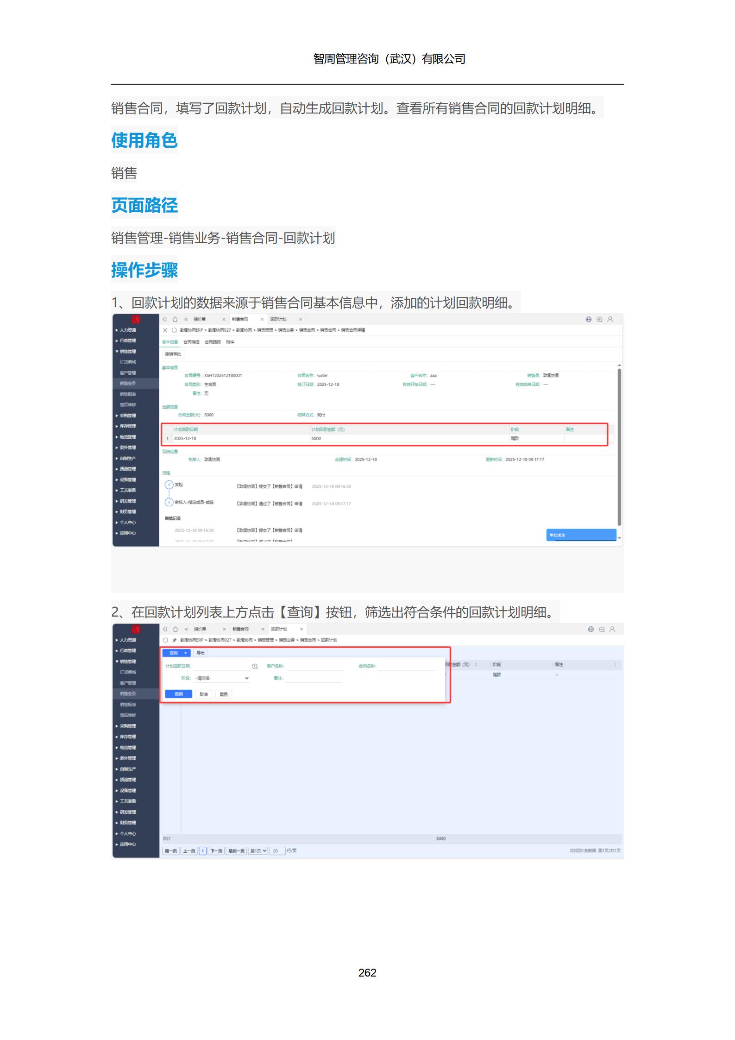Image resolution: width=735 pixels, height=1040 pixels.
Task: Select 客户管理 in contract detail screenshot sidebar
Action: [128, 373]
